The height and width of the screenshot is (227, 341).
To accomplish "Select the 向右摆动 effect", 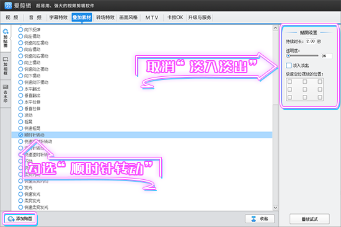I will tap(29, 50).
